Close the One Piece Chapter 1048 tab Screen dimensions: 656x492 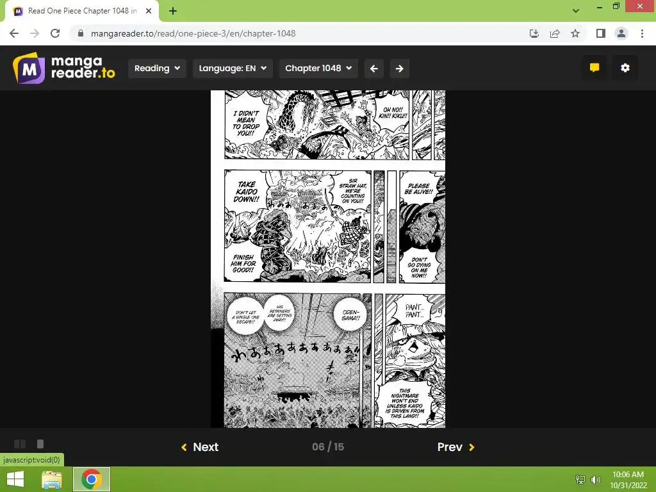pyautogui.click(x=149, y=11)
